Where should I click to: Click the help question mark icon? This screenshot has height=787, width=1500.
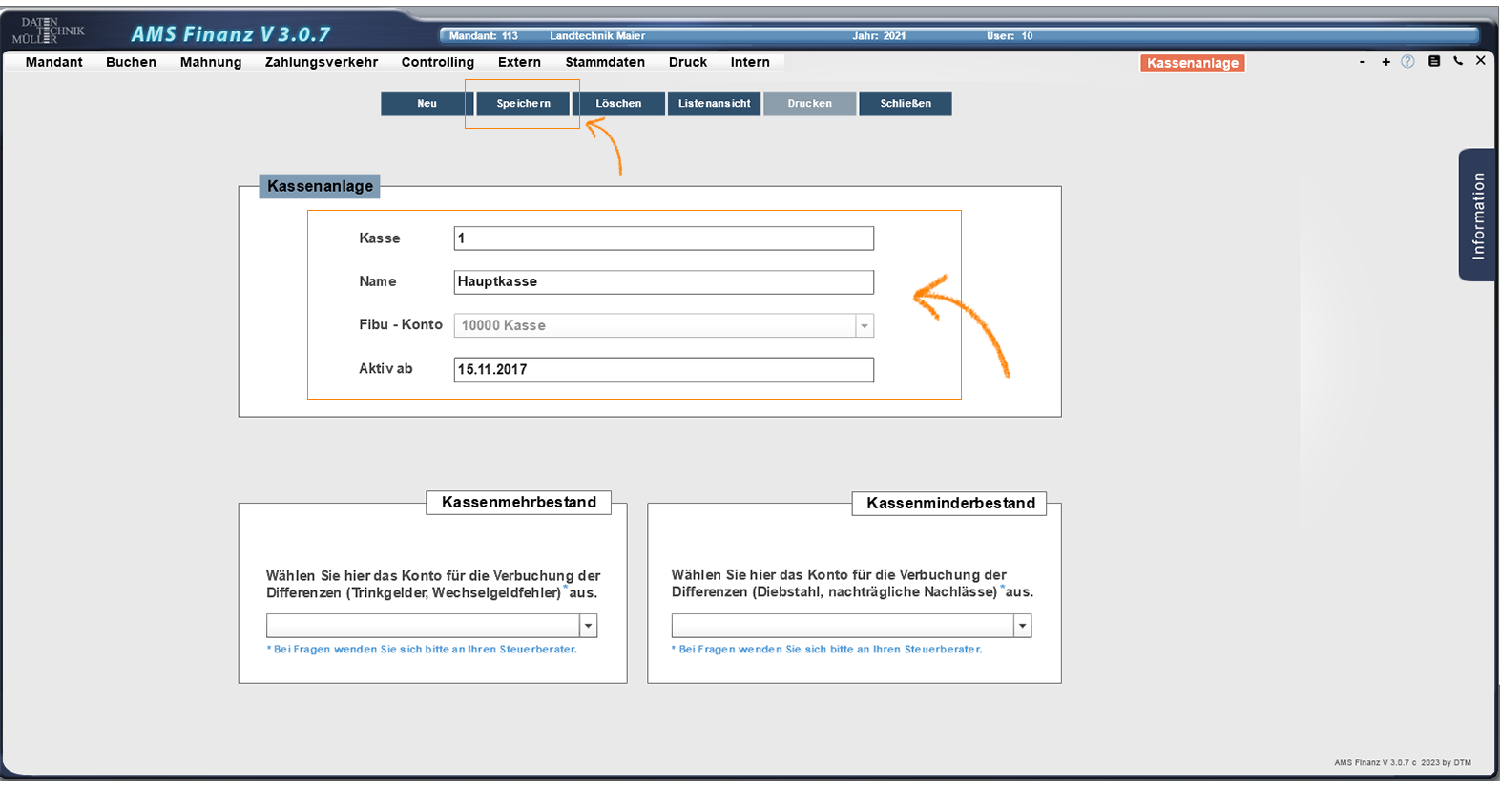tap(1407, 62)
